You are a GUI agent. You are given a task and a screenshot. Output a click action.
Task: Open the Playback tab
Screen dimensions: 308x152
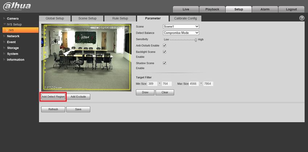(212, 9)
